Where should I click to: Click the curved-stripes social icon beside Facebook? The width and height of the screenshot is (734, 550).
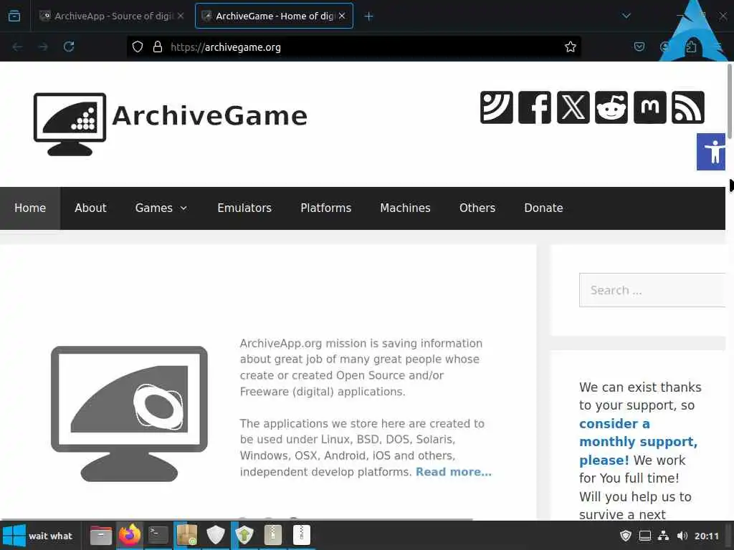[x=496, y=107]
